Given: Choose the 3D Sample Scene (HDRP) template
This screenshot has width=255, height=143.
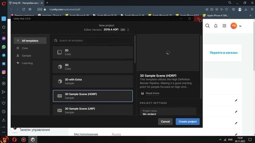Looking at the screenshot, I should pos(93,96).
